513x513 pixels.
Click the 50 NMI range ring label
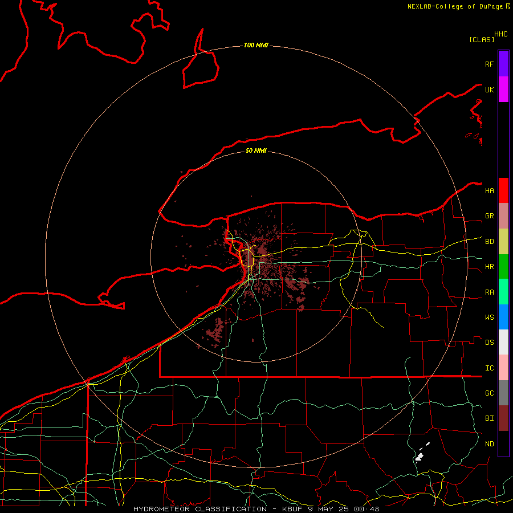(x=256, y=150)
